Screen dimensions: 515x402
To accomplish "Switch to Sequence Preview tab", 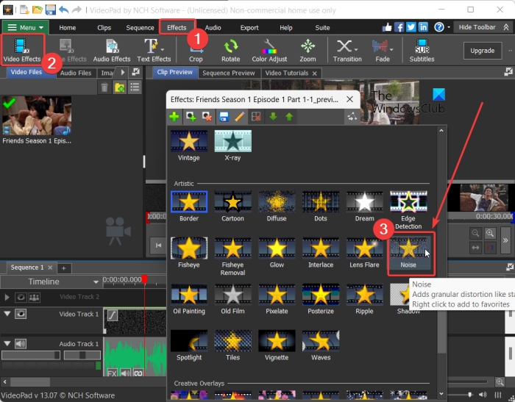I will 229,73.
